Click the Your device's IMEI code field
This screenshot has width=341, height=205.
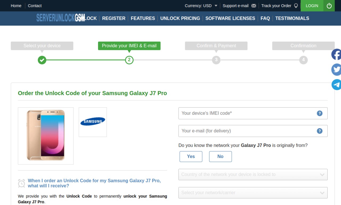253,113
